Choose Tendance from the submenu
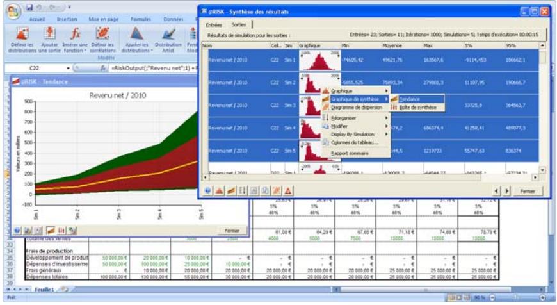Image resolution: width=557 pixels, height=305 pixels. tap(409, 99)
